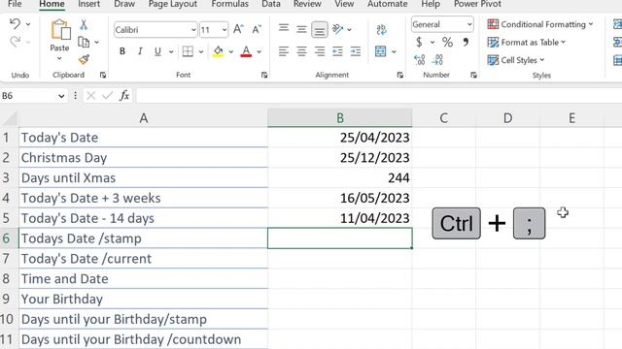The height and width of the screenshot is (349, 622).
Task: Open the Font Color palette arrow
Action: tap(259, 51)
